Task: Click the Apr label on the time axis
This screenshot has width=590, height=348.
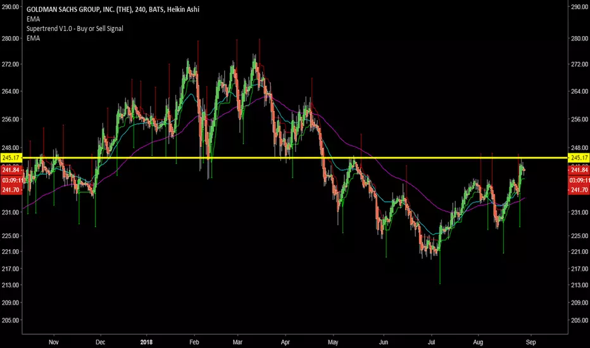Action: point(286,342)
